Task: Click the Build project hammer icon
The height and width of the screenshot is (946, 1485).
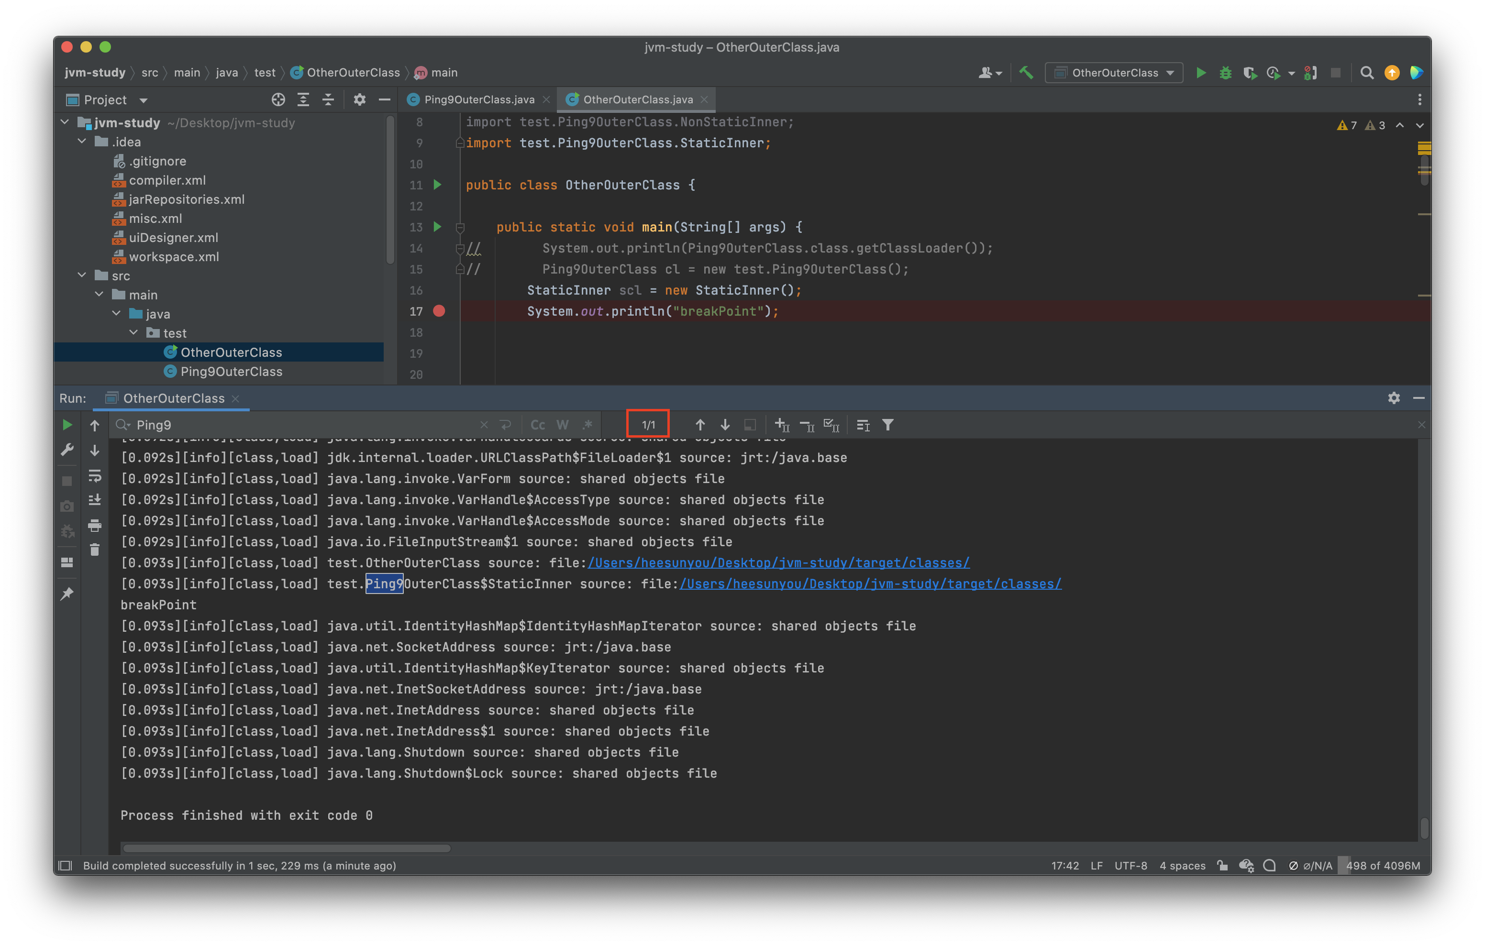Action: (1026, 73)
